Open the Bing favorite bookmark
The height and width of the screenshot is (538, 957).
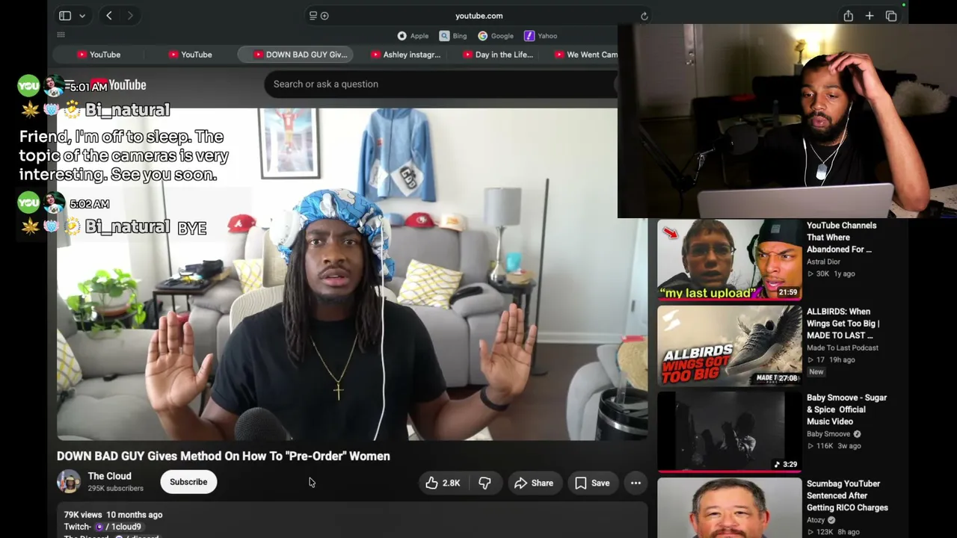click(453, 36)
